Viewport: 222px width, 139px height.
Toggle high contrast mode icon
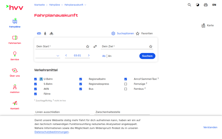click(x=198, y=5)
